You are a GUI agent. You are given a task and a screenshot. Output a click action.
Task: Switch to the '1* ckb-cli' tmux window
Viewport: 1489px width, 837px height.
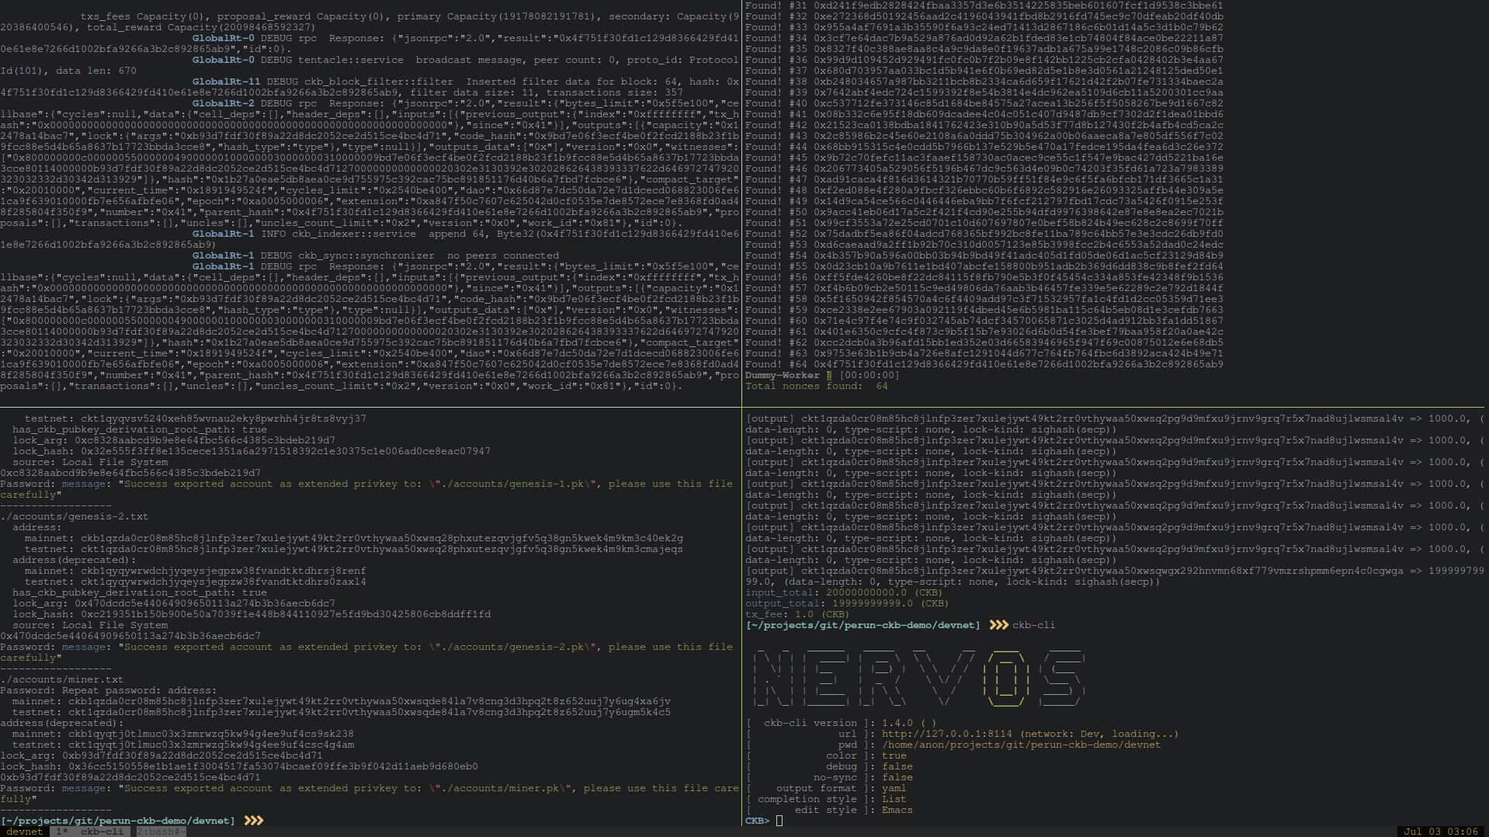tap(89, 832)
